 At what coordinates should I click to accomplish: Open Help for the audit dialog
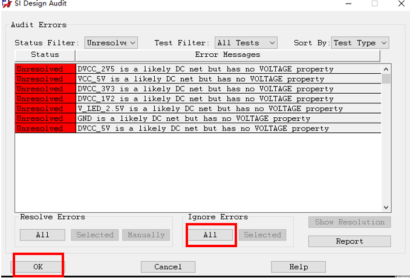coord(298,267)
